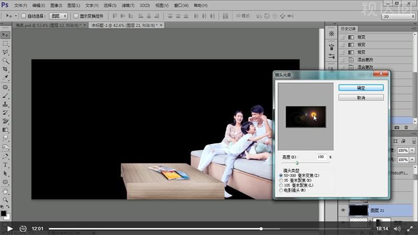Adjust the 亮度 brightness slider handle

pyautogui.click(x=297, y=163)
